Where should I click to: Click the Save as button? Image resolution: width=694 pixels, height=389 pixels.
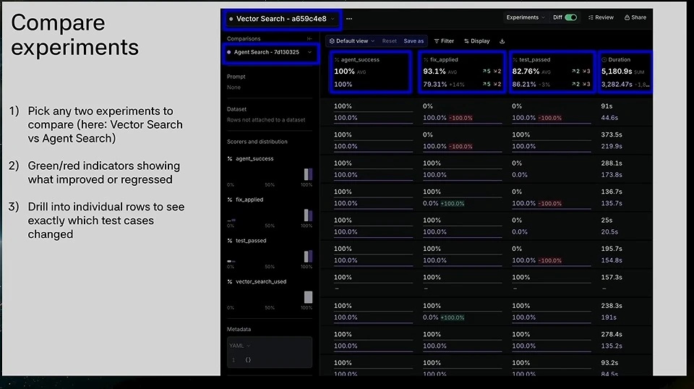click(414, 40)
